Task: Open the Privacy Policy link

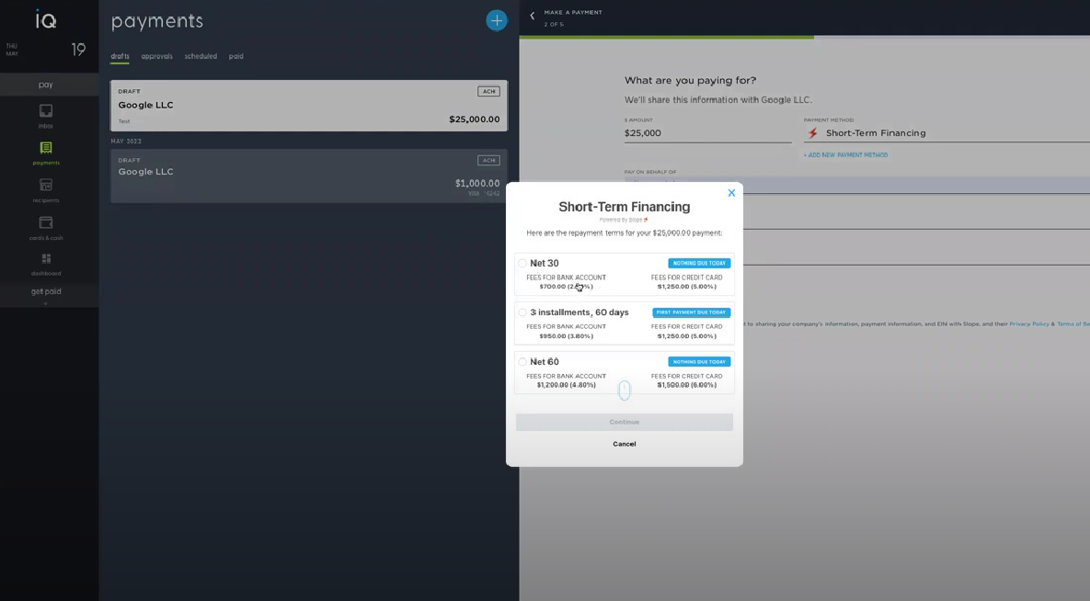Action: (x=1028, y=323)
